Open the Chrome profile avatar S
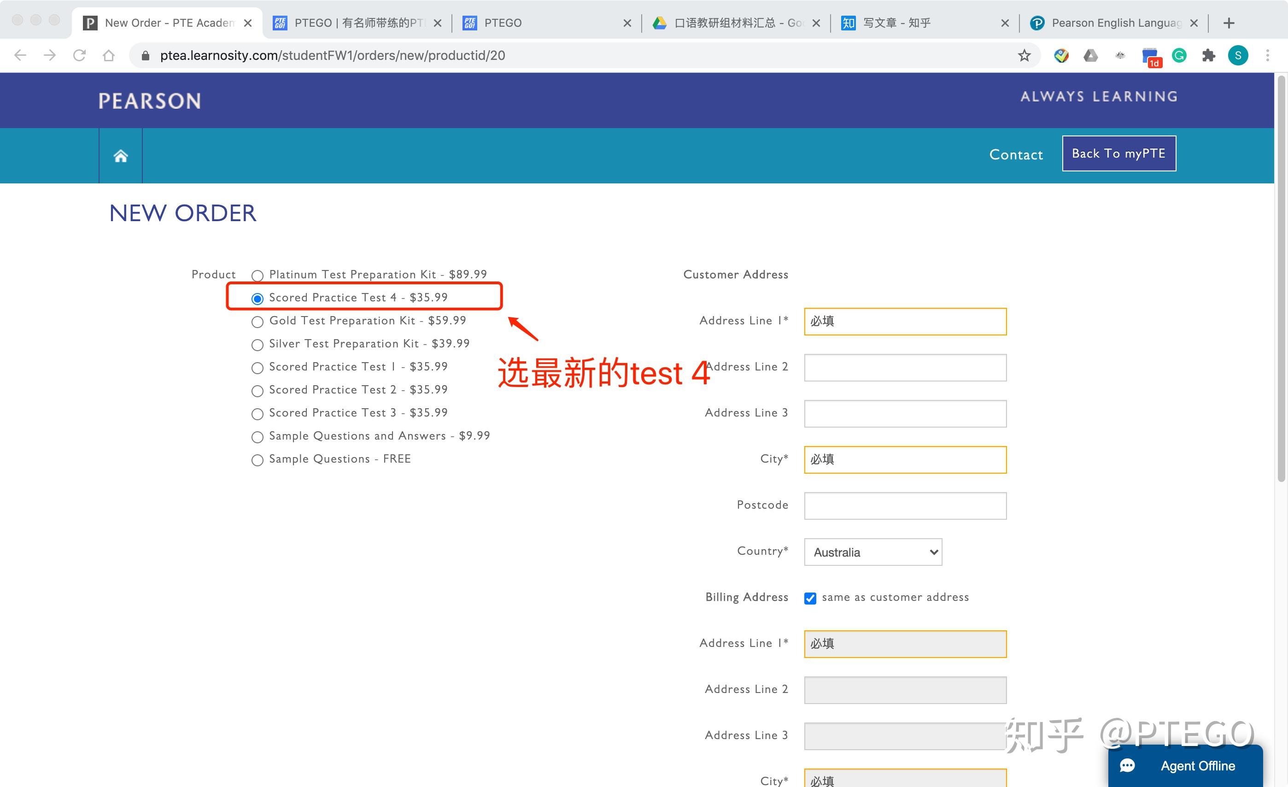 click(1238, 55)
